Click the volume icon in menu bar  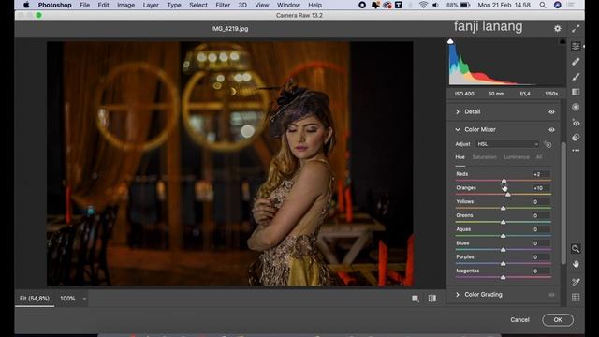coord(435,5)
